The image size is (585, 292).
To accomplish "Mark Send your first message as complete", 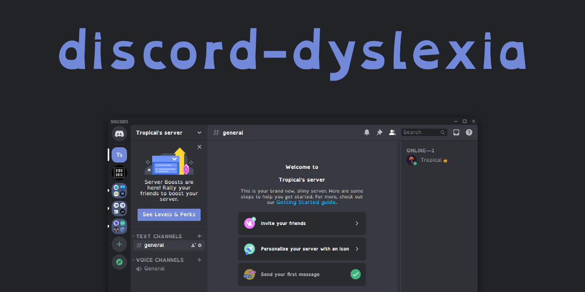I will 356,274.
